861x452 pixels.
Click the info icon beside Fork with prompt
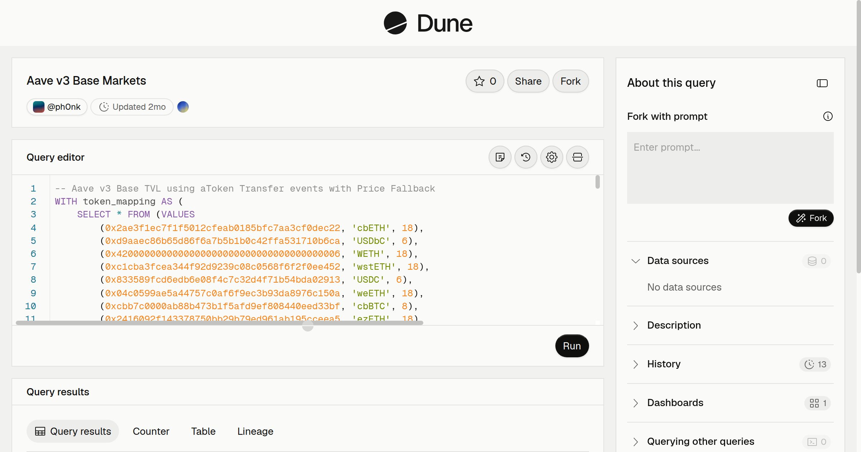tap(828, 116)
